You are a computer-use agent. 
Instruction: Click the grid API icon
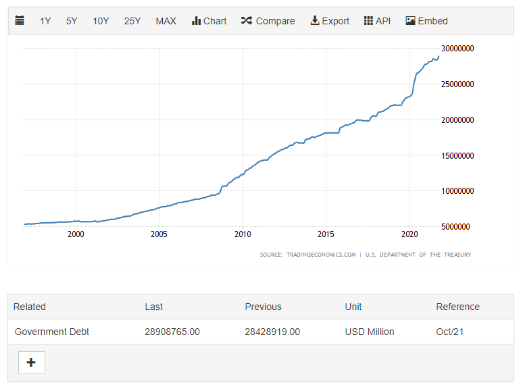coord(368,20)
